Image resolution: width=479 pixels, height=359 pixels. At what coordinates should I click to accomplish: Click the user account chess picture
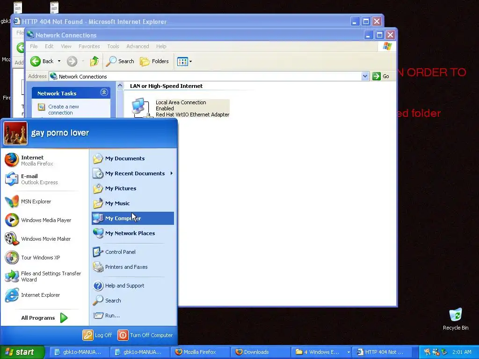click(15, 133)
